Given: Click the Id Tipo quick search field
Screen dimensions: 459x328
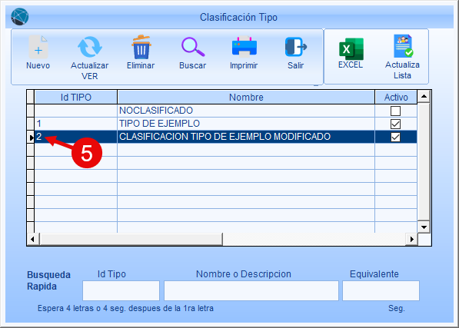Looking at the screenshot, I should point(121,290).
